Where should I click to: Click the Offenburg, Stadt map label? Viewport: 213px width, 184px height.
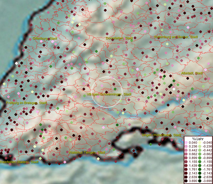click(45, 39)
